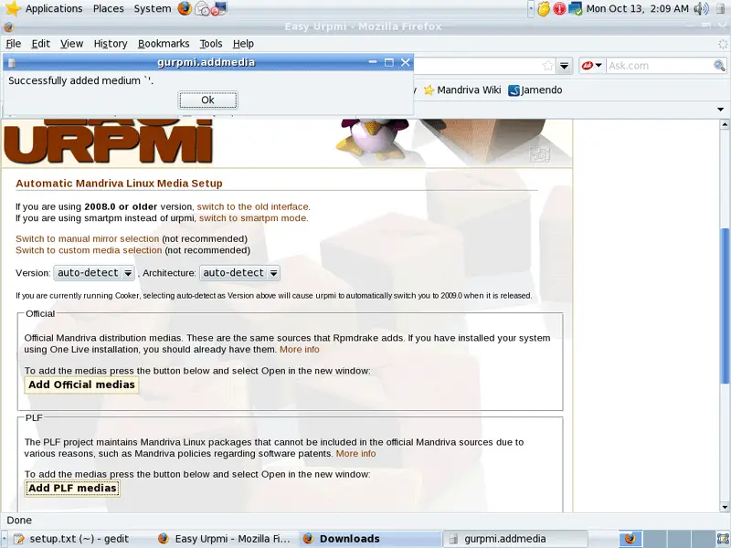Switch to Easy Urpmi Firefox taskbar window
731x548 pixels.
click(x=225, y=539)
